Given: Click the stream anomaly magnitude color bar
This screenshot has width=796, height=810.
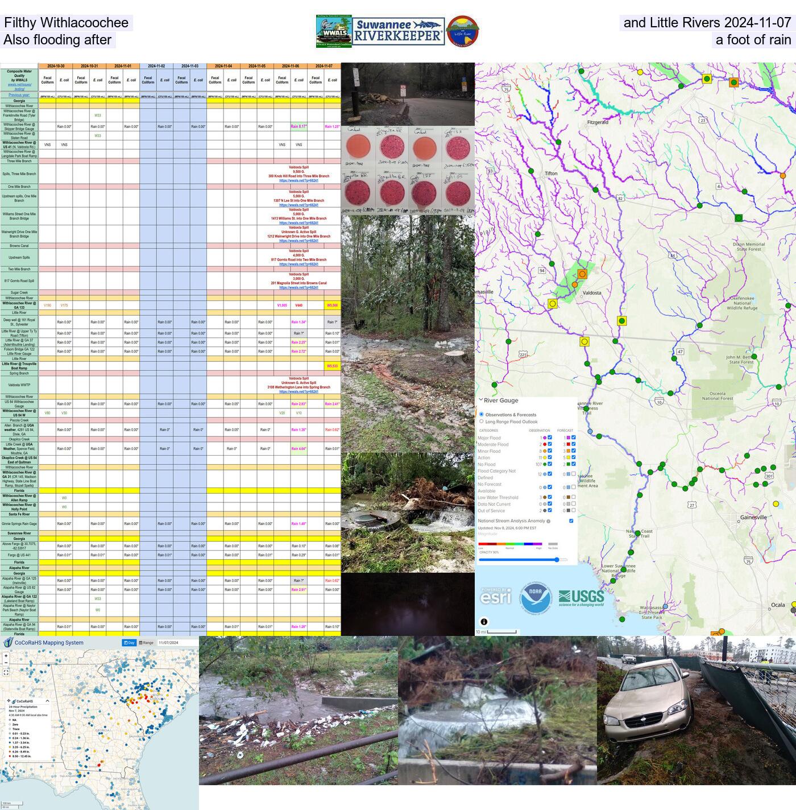Looking at the screenshot, I should coord(511,544).
